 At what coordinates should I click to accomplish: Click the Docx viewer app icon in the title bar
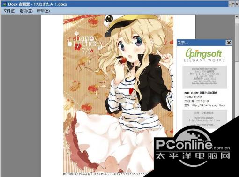point(5,4)
